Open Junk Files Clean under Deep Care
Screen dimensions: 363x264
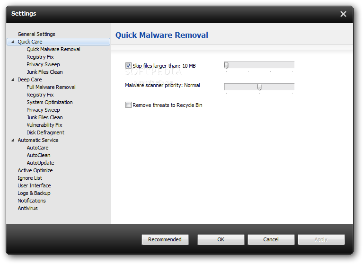pyautogui.click(x=44, y=117)
